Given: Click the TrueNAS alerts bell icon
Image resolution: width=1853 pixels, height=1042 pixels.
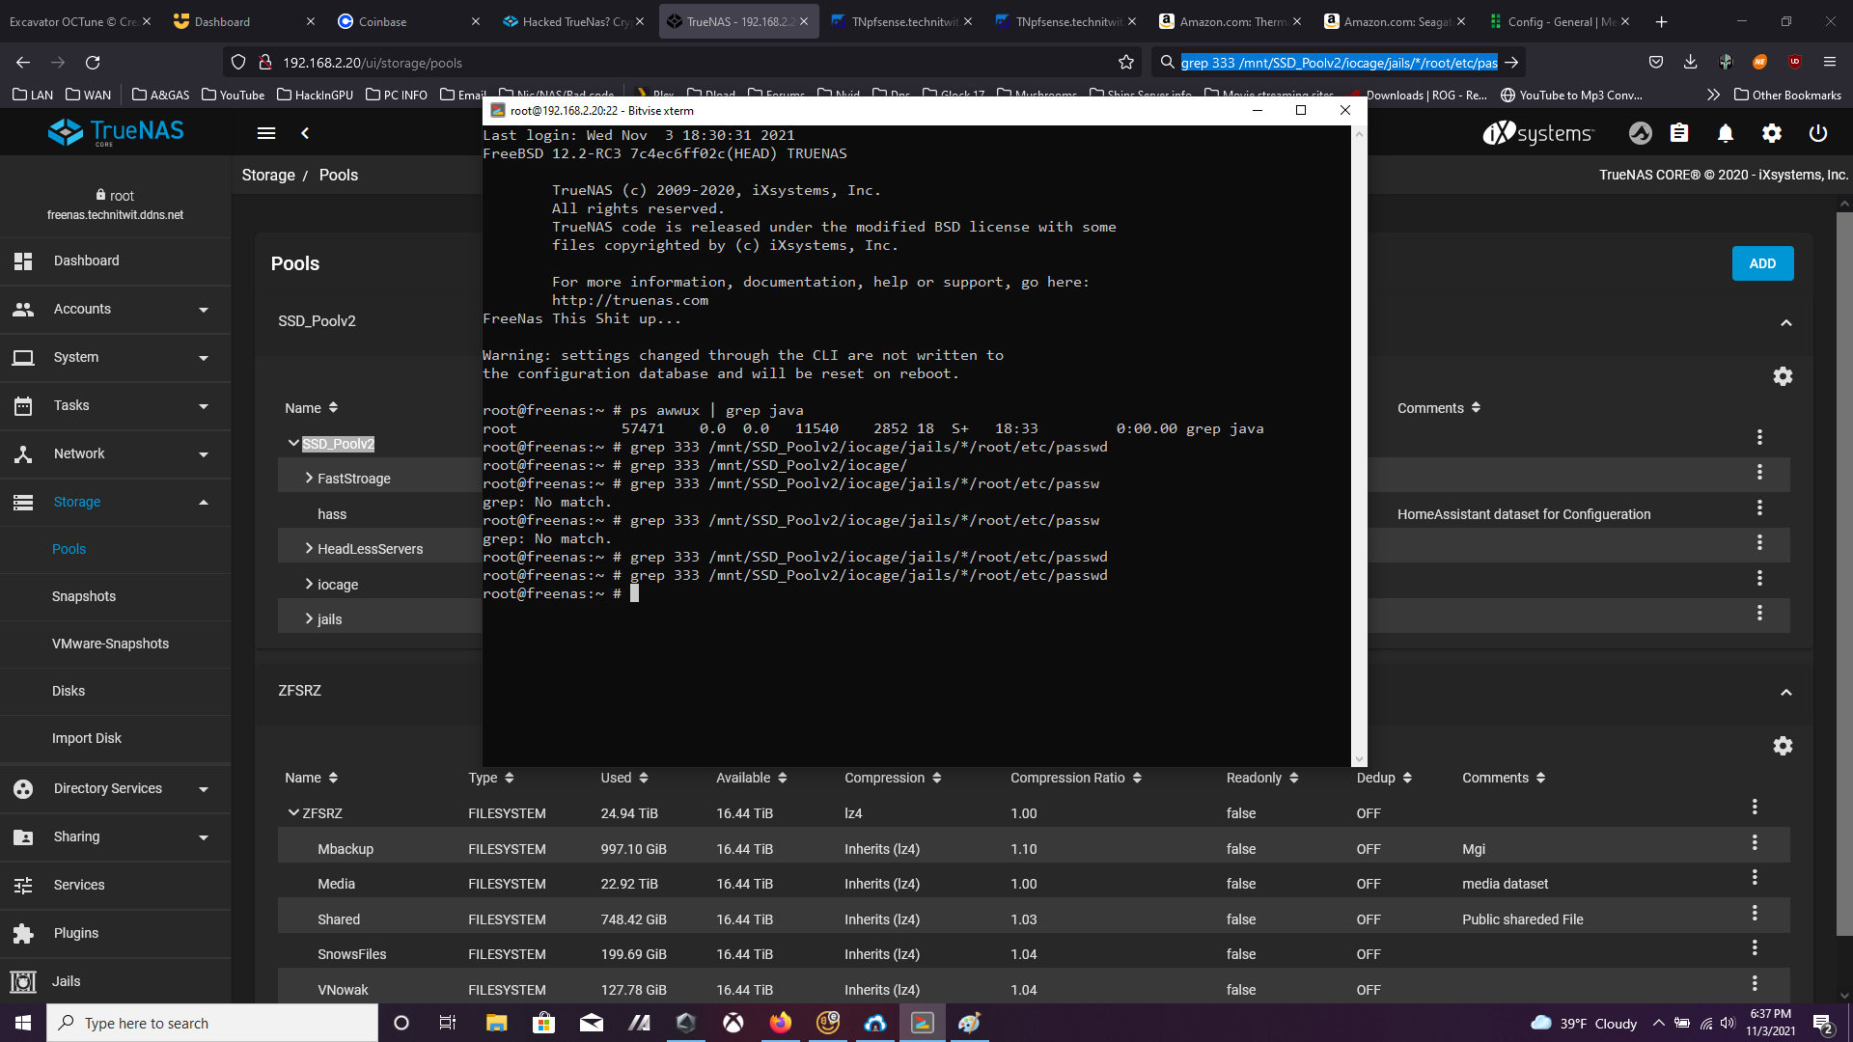Looking at the screenshot, I should click(1726, 133).
